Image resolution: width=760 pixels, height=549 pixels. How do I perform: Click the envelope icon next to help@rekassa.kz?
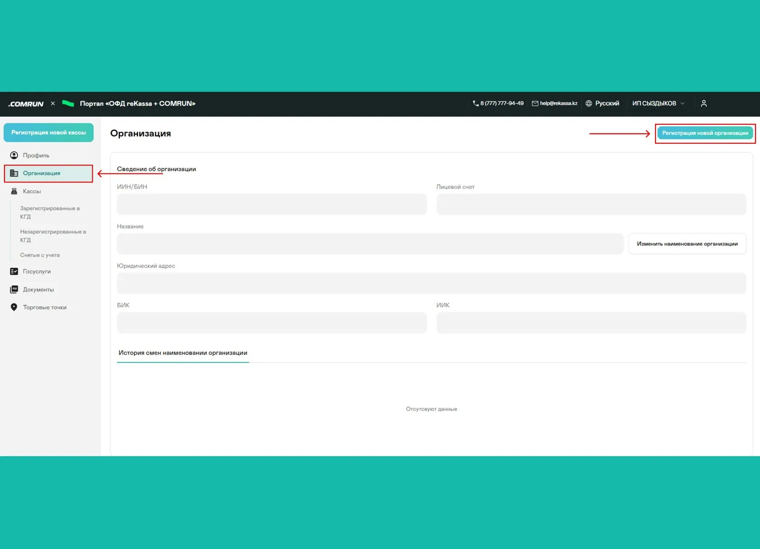pos(535,103)
